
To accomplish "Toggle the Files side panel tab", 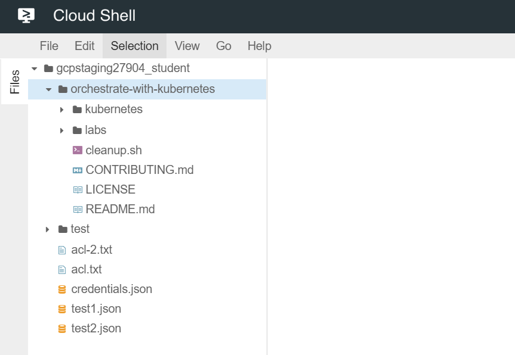I will coord(14,82).
